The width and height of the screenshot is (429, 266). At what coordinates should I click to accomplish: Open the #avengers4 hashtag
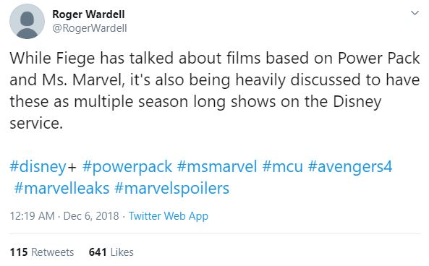pyautogui.click(x=350, y=167)
